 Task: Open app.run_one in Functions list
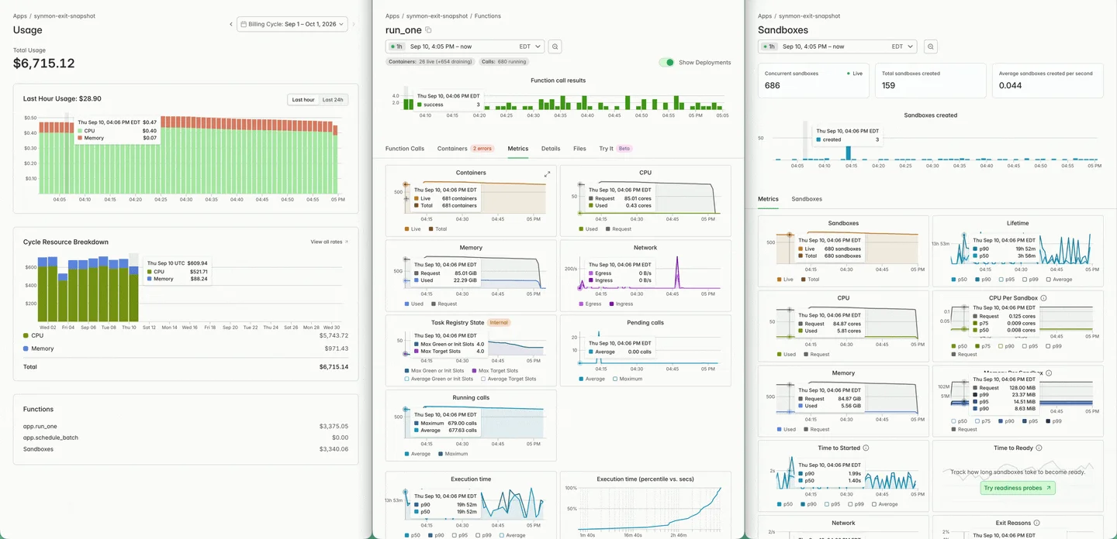(40, 426)
